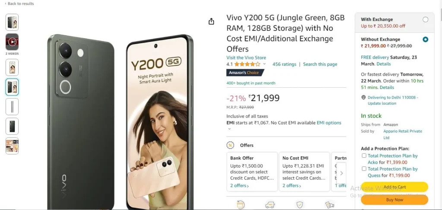Click the Offers percent badge icon
The image size is (442, 210).
pyautogui.click(x=230, y=145)
